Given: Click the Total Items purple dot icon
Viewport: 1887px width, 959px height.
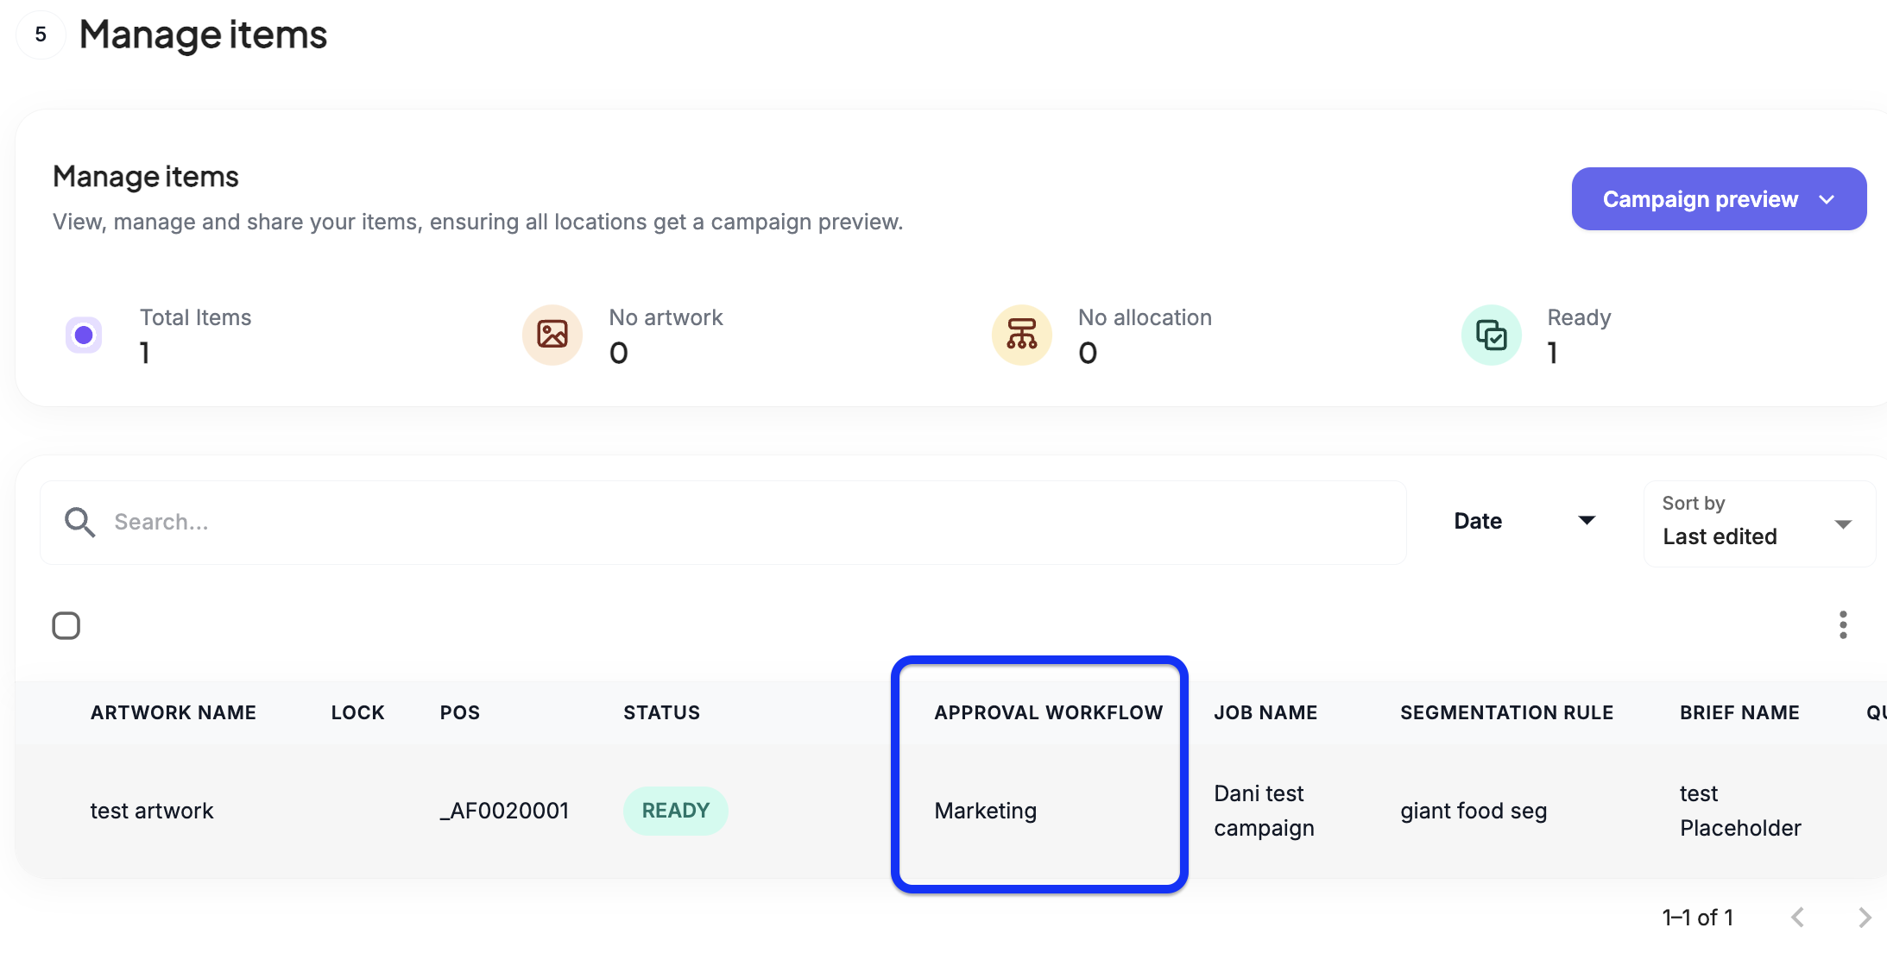Looking at the screenshot, I should 84,335.
